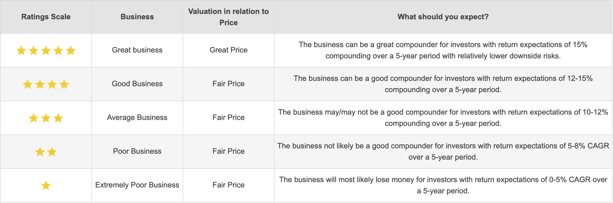Viewport: 613px width, 203px height.
Task: Select the Average Business cell
Action: click(137, 118)
